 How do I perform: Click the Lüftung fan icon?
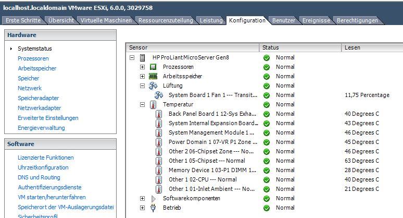[x=153, y=86]
